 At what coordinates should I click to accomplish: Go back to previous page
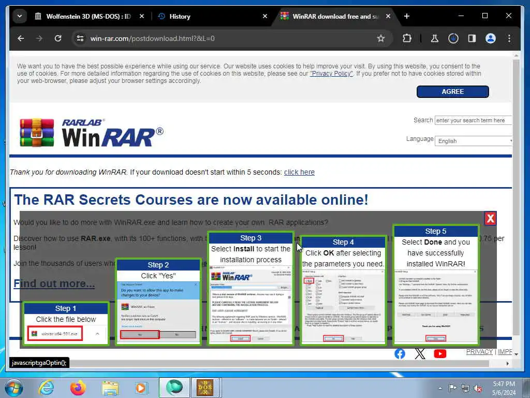pos(21,38)
